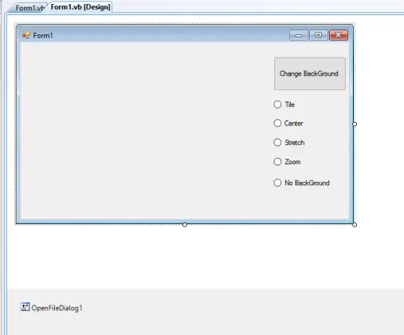Click the red close button on Form1
Image resolution: width=404 pixels, height=335 pixels.
pos(339,35)
